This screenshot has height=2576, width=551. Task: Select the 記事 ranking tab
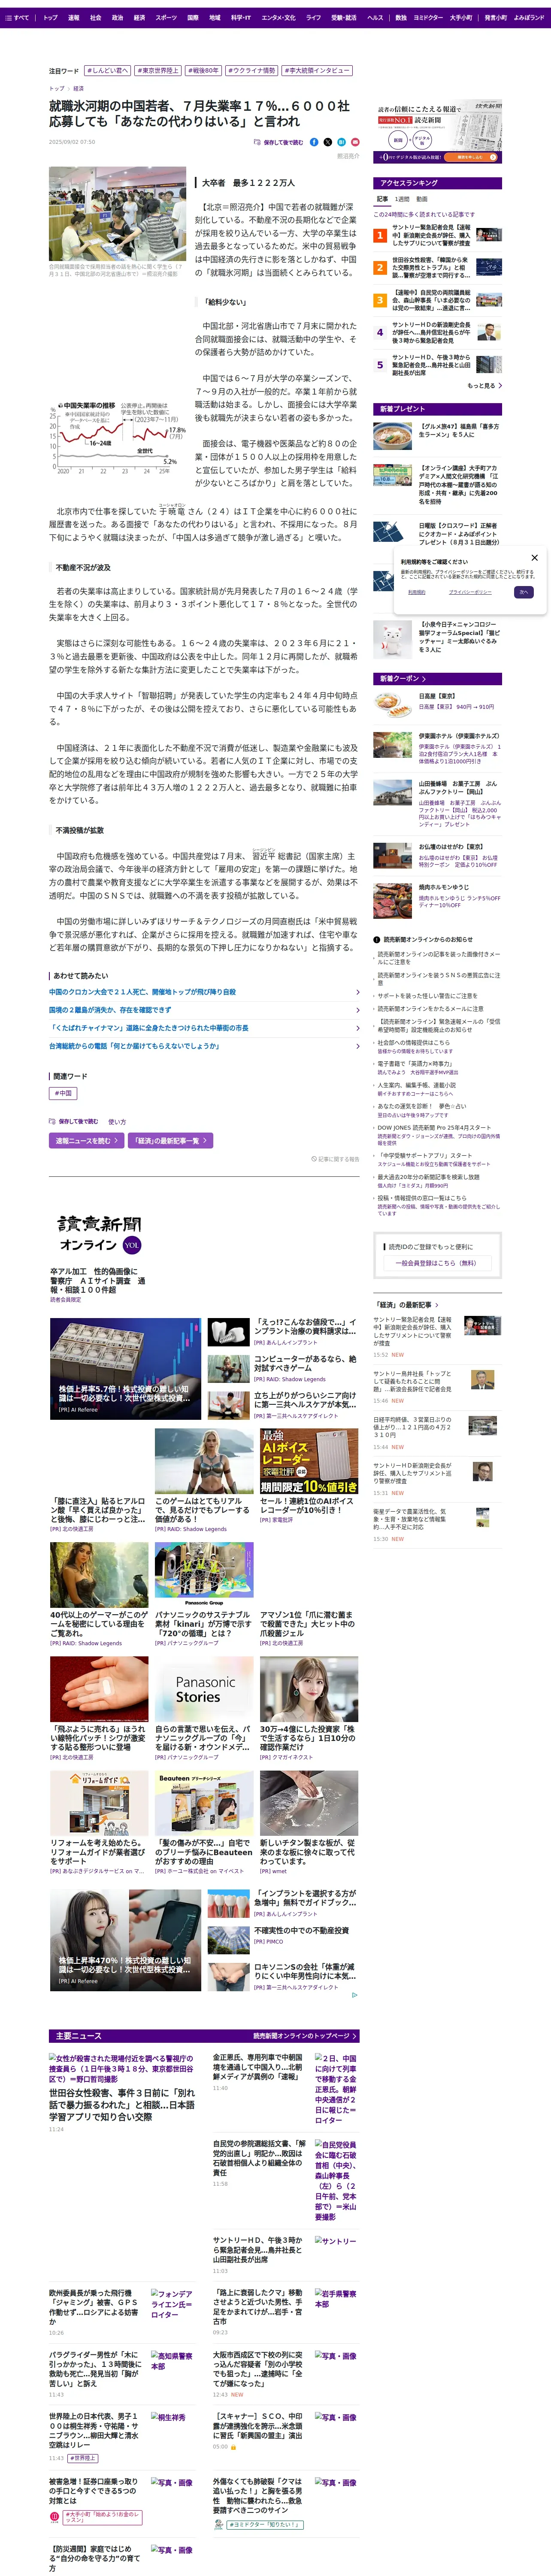[x=382, y=199]
